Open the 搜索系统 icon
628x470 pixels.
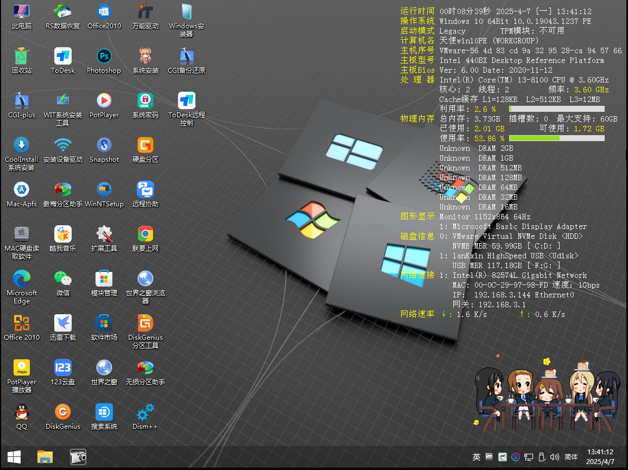click(104, 417)
